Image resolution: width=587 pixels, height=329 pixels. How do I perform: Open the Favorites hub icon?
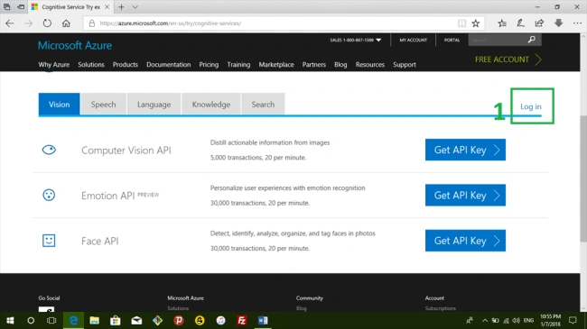click(x=502, y=23)
